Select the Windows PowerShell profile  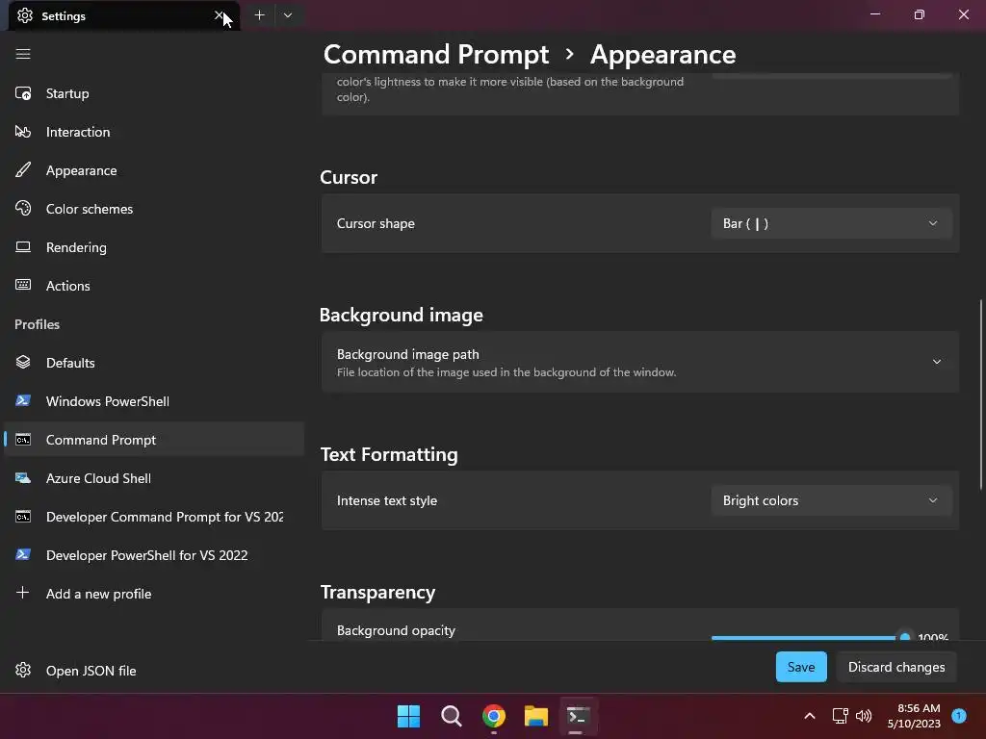click(x=154, y=401)
